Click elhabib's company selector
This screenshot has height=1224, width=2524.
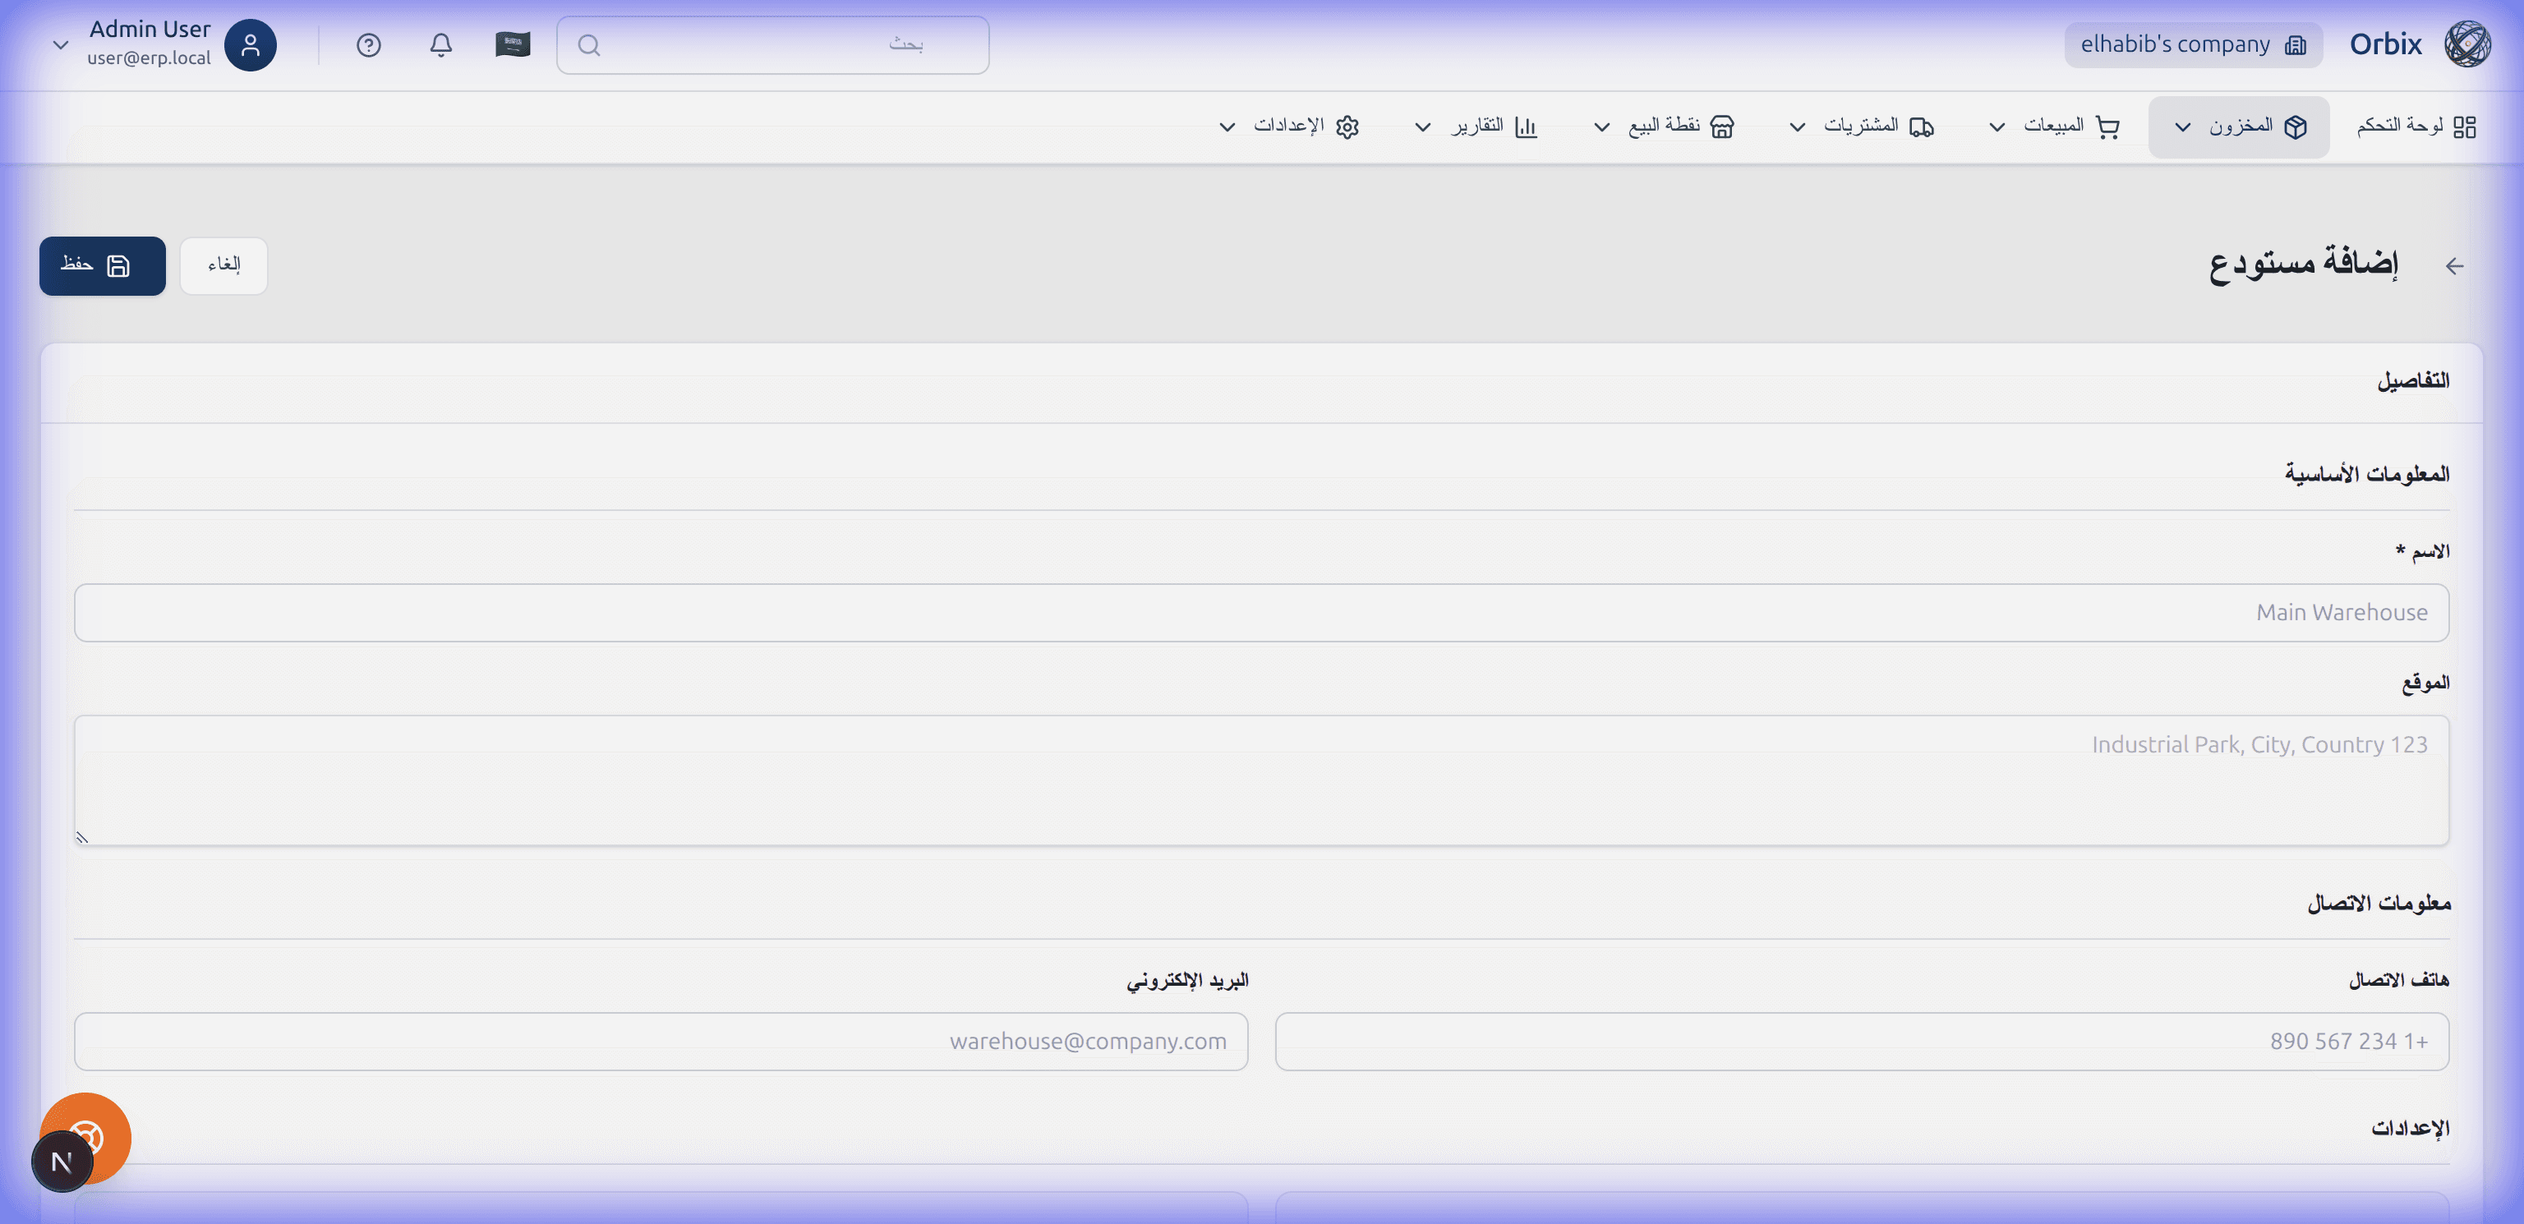2193,45
